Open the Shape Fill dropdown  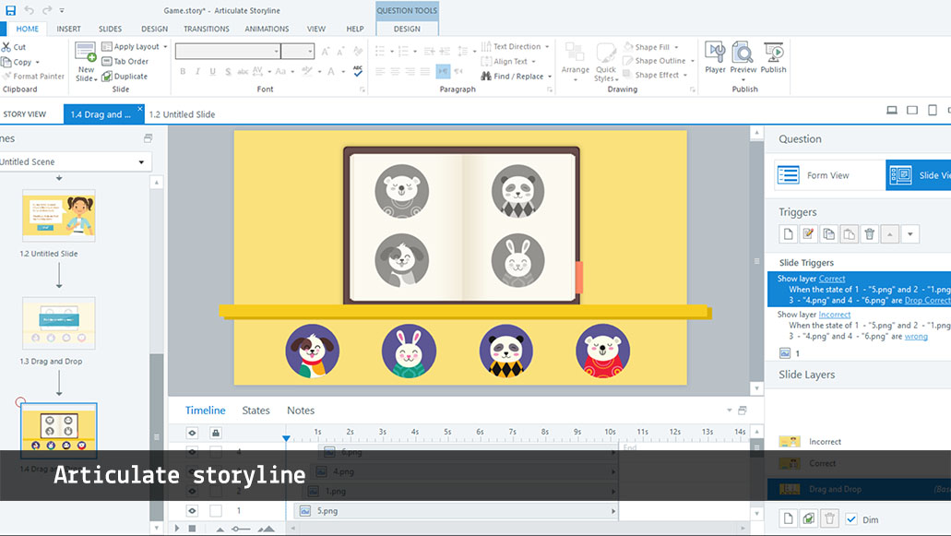pos(657,47)
